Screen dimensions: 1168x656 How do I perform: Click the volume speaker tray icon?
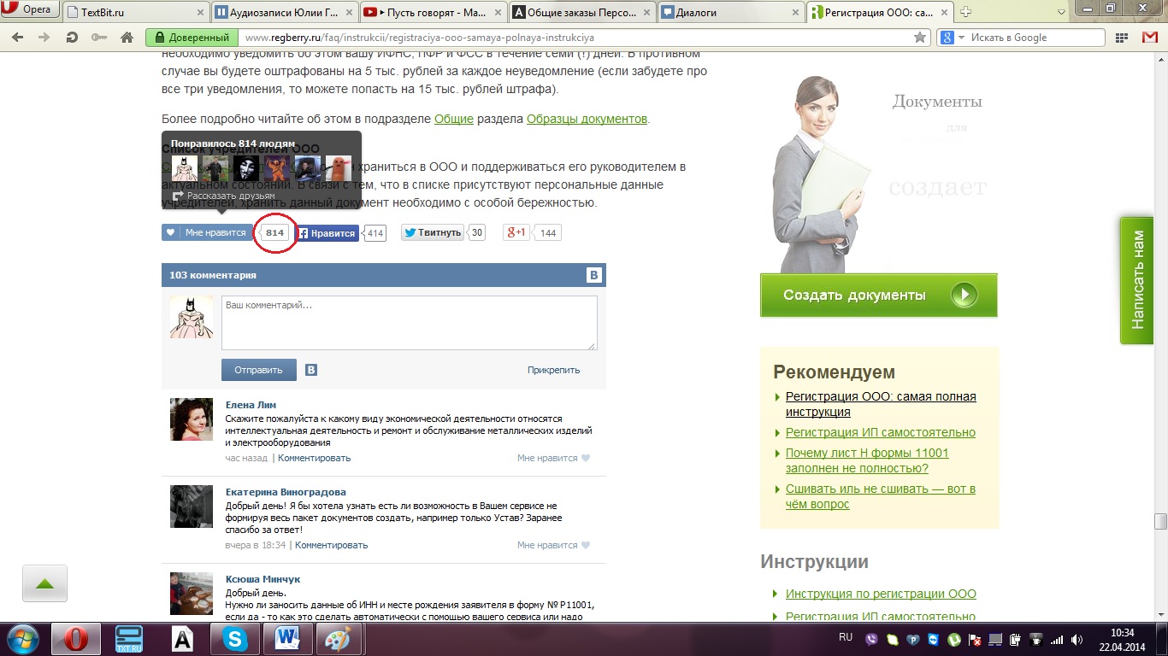[x=1077, y=639]
